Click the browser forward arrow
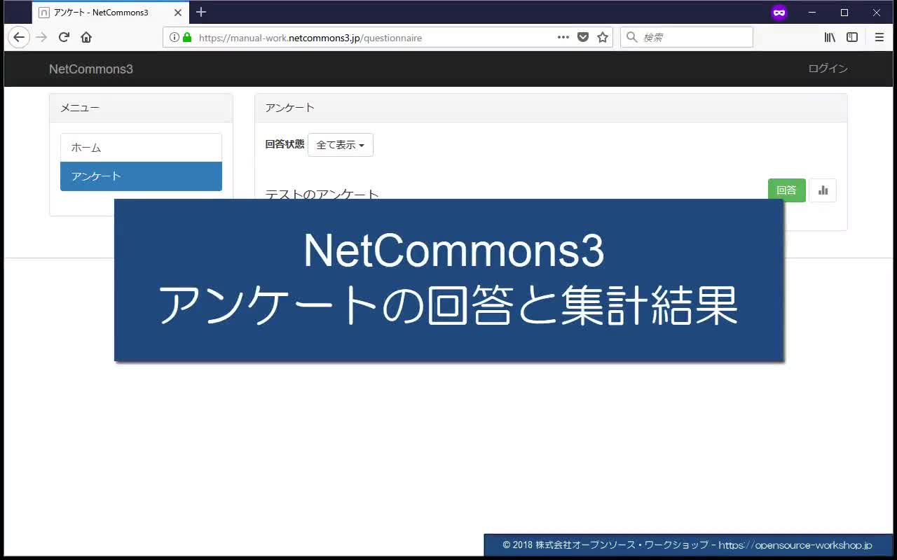Screen dimensions: 897x560 click(x=41, y=37)
